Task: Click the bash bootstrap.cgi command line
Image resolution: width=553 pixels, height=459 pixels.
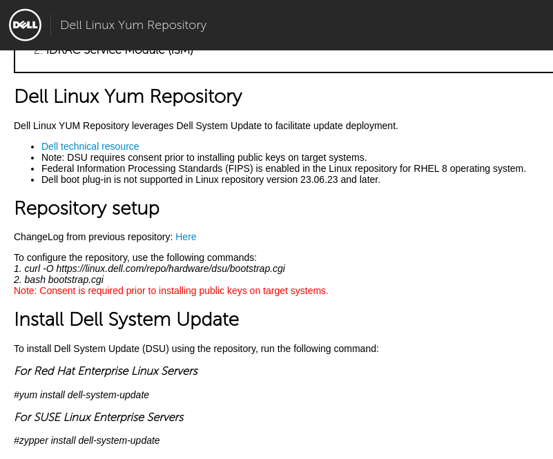Action: [59, 280]
